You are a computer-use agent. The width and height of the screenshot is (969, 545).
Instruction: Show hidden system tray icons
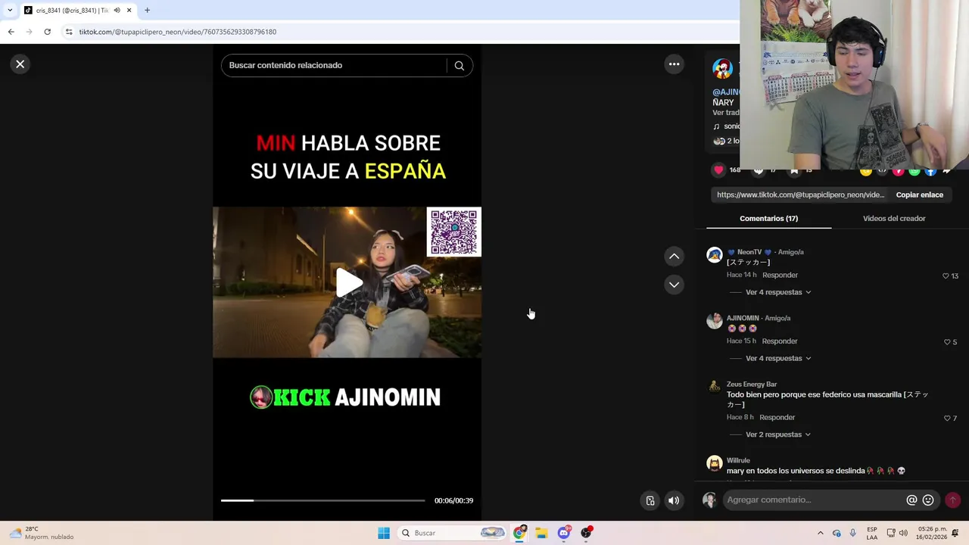click(820, 533)
